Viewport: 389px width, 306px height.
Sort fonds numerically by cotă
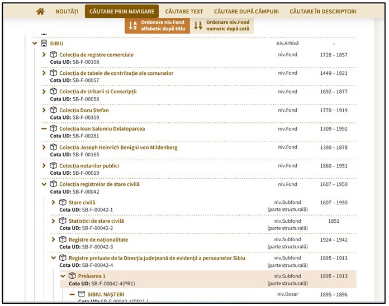tap(222, 26)
